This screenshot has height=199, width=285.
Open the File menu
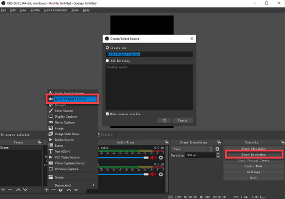(x=4, y=10)
